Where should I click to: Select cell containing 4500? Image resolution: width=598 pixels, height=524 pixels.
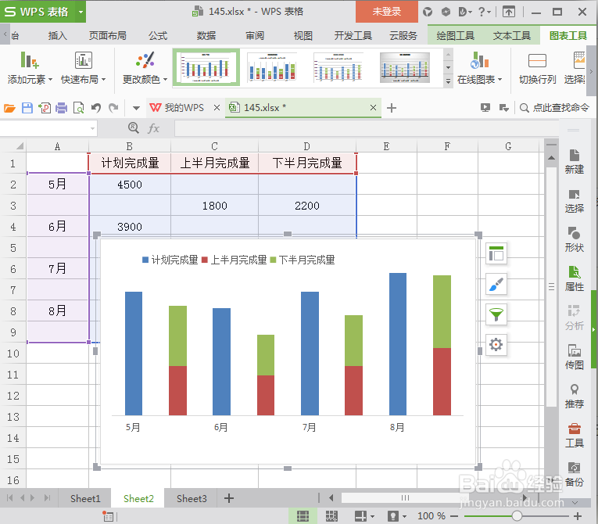(130, 185)
